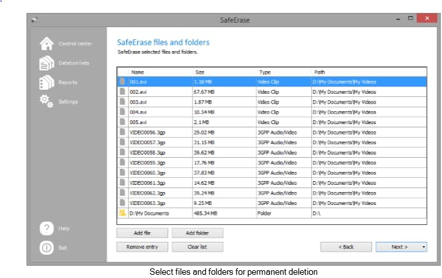
Task: Select the VIDEO0056.3gp file name
Action: click(x=147, y=133)
